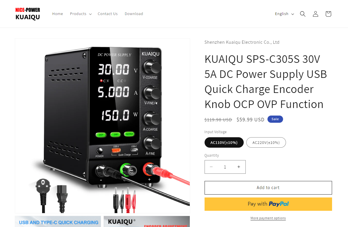348x227 pixels.
Task: View the KUAIQU encoder adjustment thumbnail
Action: pyautogui.click(x=147, y=221)
